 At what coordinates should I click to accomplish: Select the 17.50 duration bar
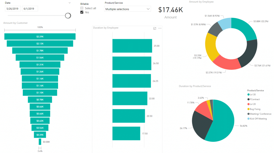126,134
